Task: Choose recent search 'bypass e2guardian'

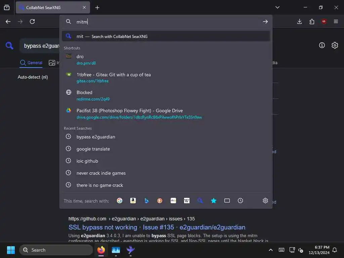Action: pos(166,137)
